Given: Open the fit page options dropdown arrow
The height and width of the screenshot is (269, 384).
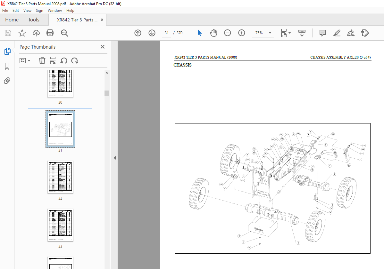Looking at the screenshot, I should (x=290, y=33).
